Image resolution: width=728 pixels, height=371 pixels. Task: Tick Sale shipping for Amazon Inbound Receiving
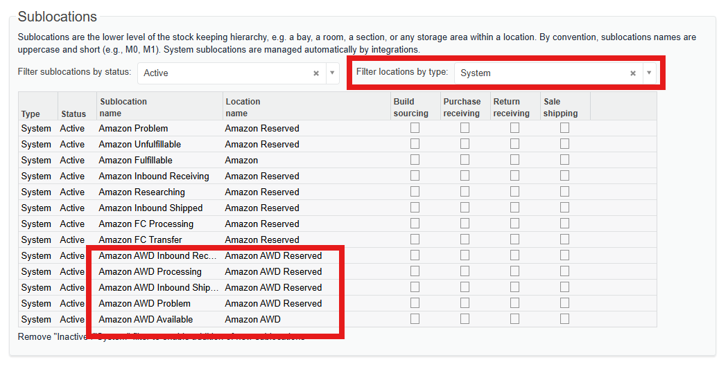click(x=564, y=176)
